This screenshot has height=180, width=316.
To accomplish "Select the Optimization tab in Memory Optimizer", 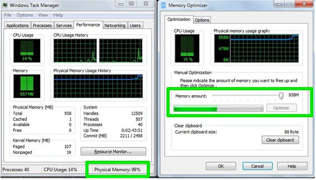I will (x=179, y=19).
